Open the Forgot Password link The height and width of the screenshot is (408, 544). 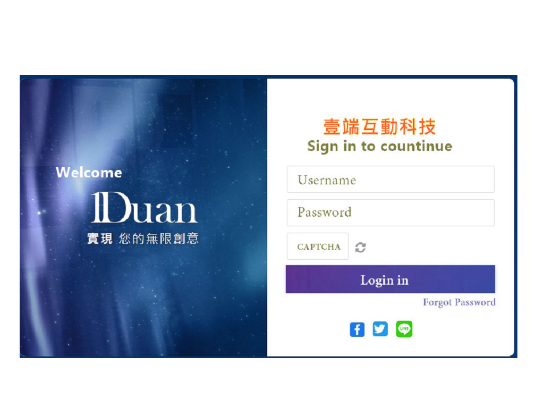(x=459, y=302)
